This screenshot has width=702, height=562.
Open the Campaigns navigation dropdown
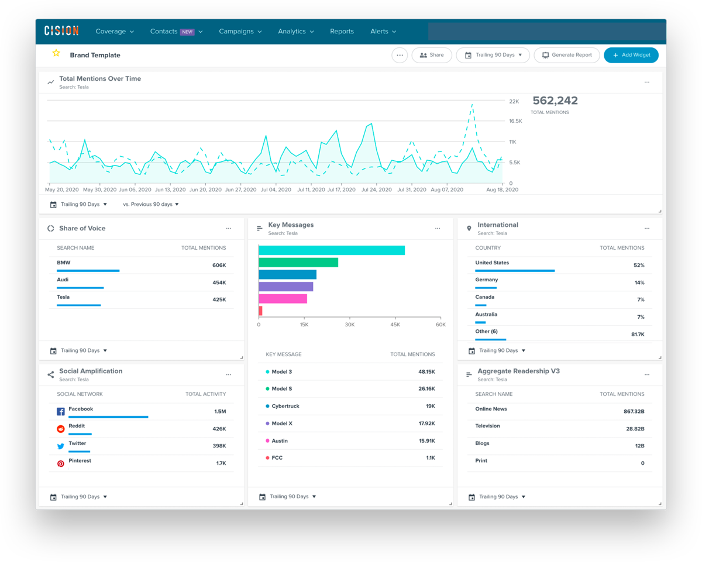tap(240, 32)
